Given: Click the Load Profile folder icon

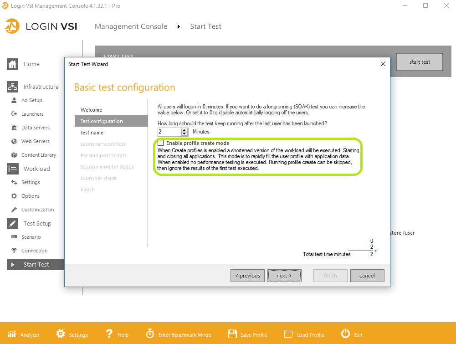Looking at the screenshot, I should point(288,334).
